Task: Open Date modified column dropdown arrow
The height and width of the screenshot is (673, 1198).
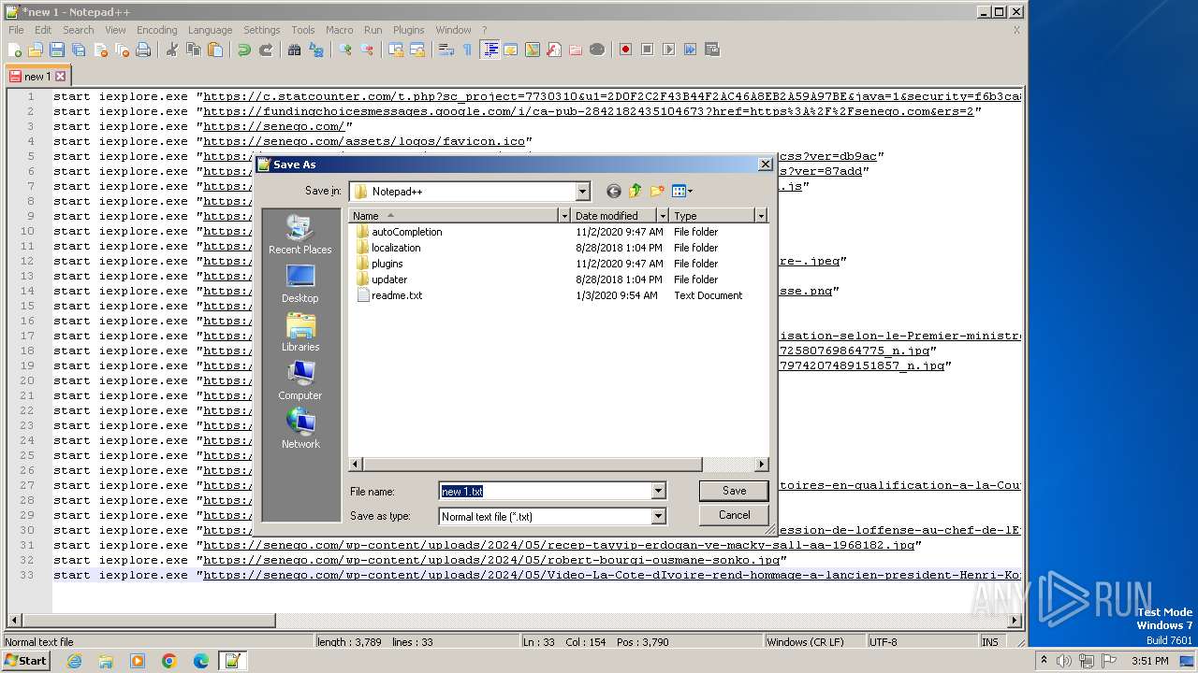Action: pyautogui.click(x=663, y=216)
